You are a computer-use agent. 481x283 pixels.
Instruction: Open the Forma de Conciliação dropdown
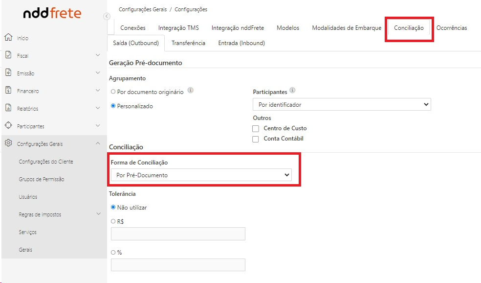[x=201, y=175]
